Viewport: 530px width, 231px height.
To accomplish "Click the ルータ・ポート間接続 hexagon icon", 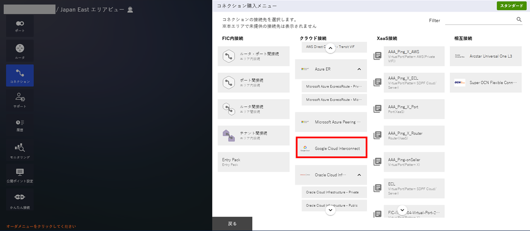I will point(229,56).
